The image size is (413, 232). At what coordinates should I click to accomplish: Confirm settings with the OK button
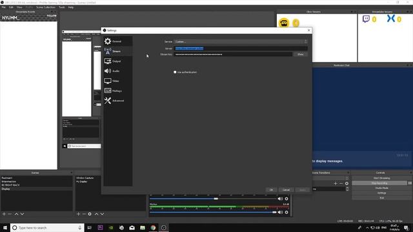[271, 189]
